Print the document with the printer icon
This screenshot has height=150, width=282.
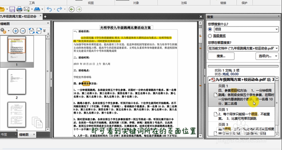click(x=19, y=9)
